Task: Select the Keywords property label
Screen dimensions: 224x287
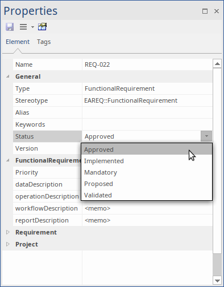Action: [30, 124]
